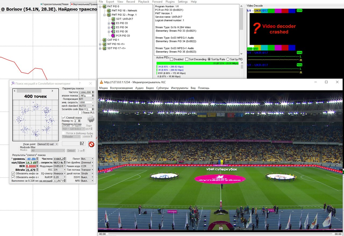Click the CAT PID 1 table icon

click(104, 40)
